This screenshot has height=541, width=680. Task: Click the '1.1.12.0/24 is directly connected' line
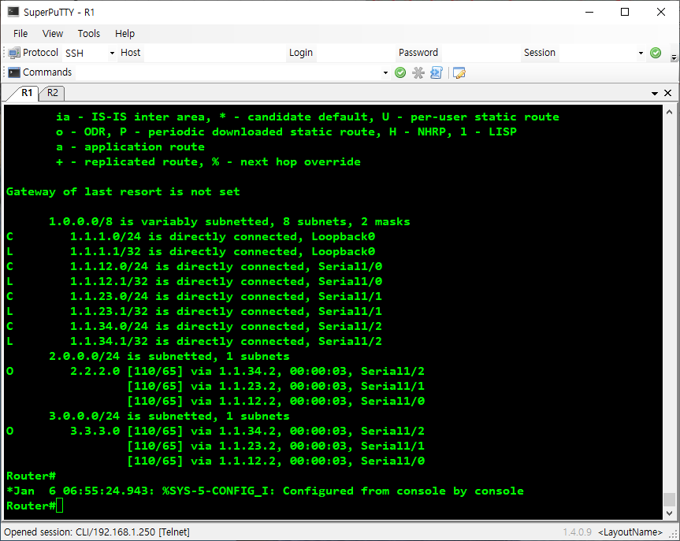click(x=195, y=267)
